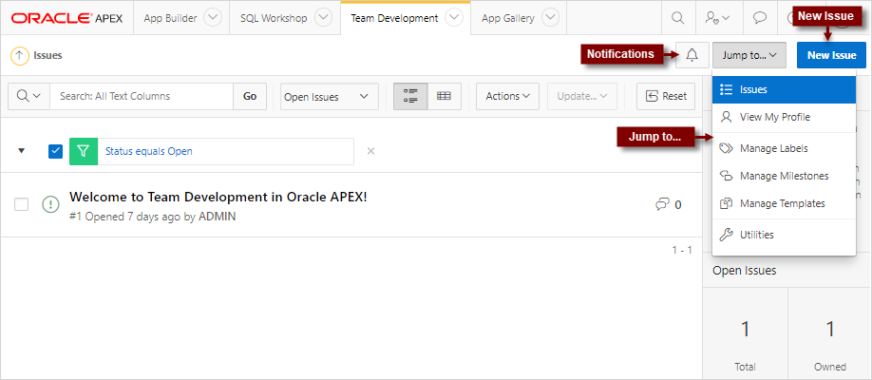
Task: Select Utilities menu item
Action: click(x=784, y=235)
